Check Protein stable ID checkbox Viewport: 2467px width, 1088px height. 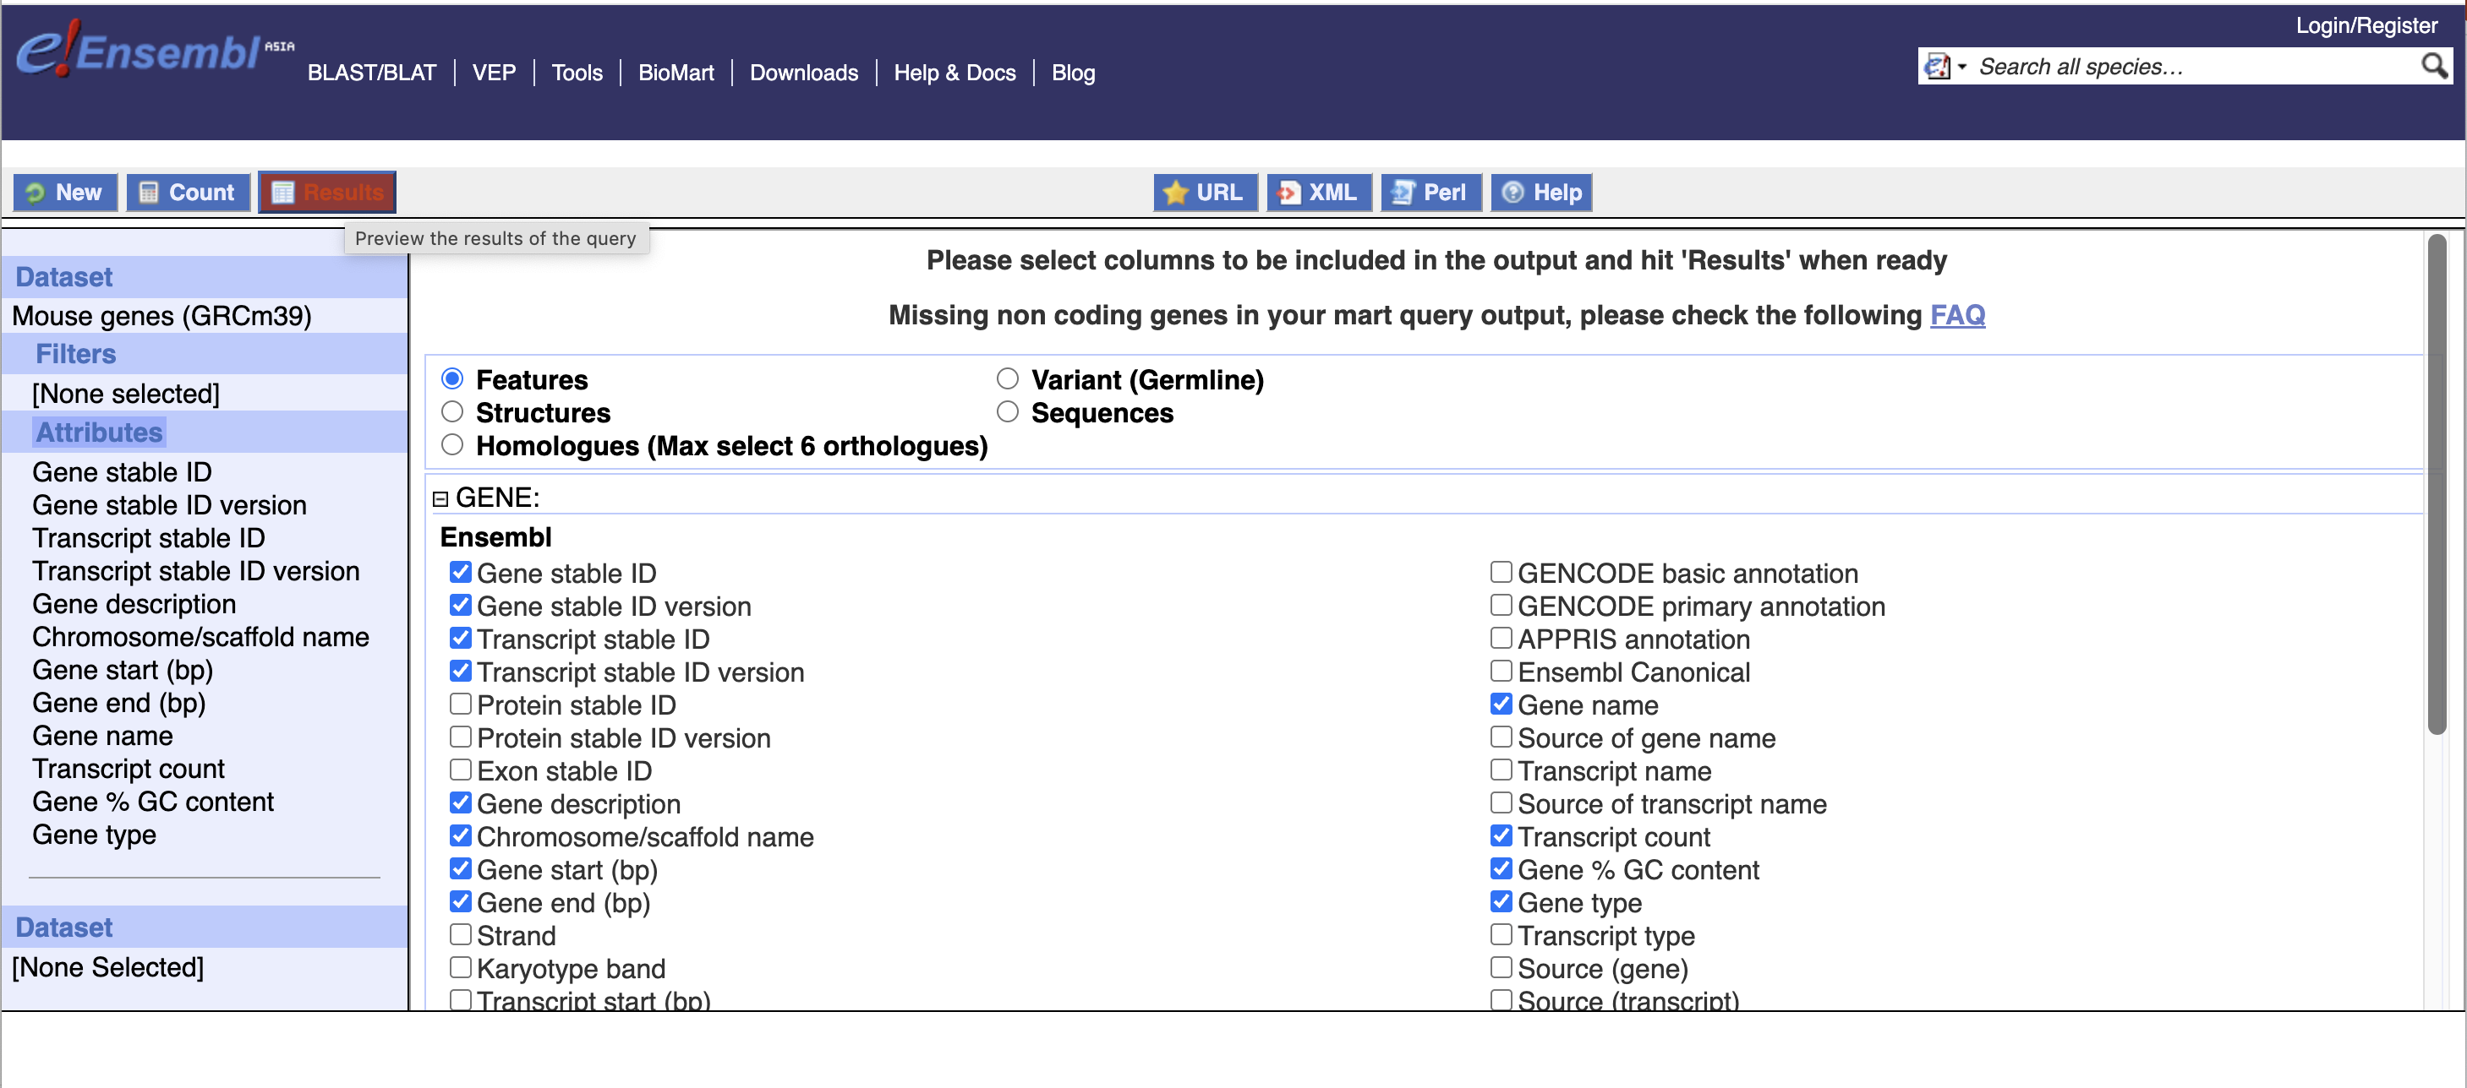(461, 704)
